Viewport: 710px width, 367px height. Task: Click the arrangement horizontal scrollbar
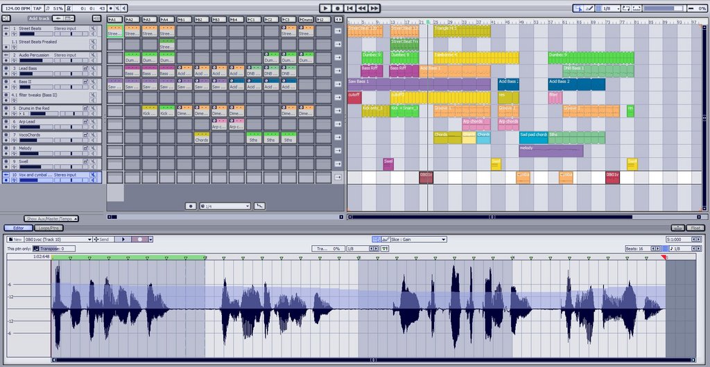[x=492, y=217]
